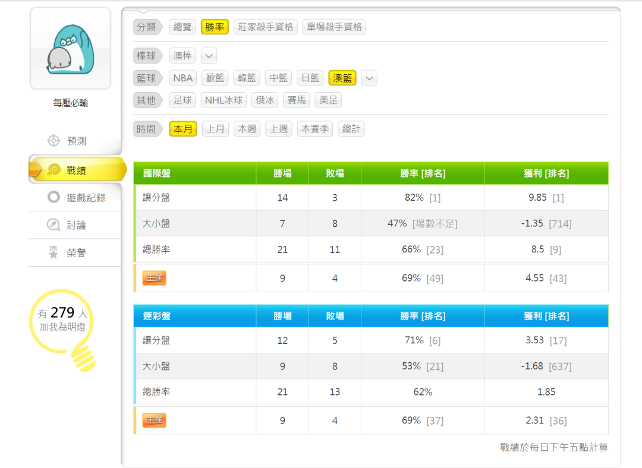Viewport: 642px width, 468px height.
Task: Select the 歐籃 basketball league
Action: pos(215,78)
